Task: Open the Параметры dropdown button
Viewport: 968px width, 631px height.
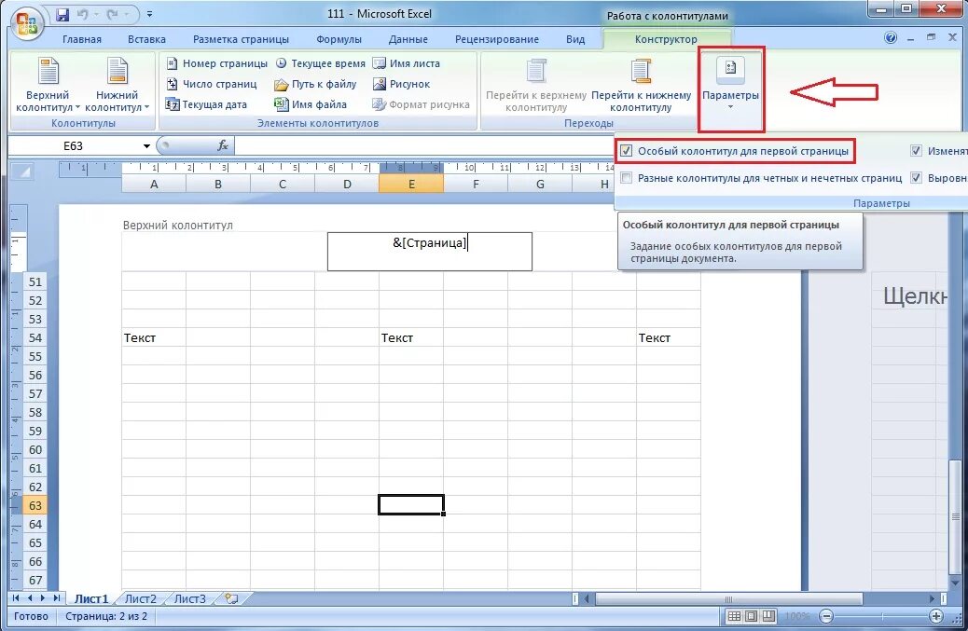Action: pyautogui.click(x=730, y=85)
